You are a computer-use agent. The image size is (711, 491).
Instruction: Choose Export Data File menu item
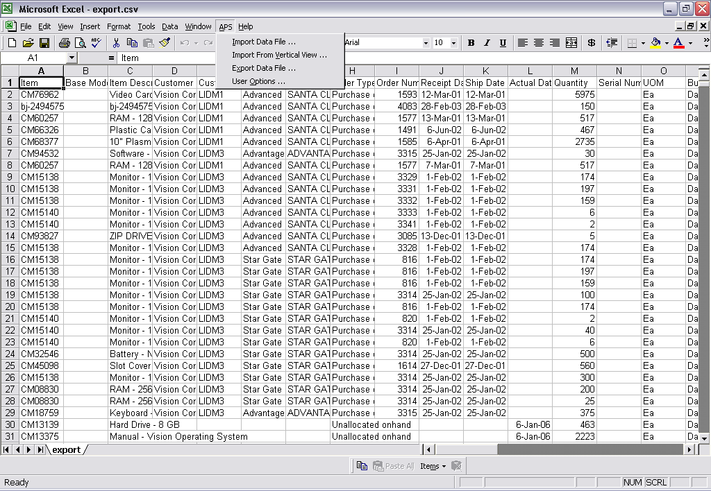click(x=263, y=68)
